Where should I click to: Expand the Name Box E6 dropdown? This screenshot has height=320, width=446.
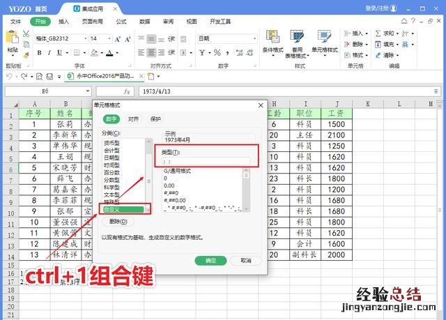point(88,91)
